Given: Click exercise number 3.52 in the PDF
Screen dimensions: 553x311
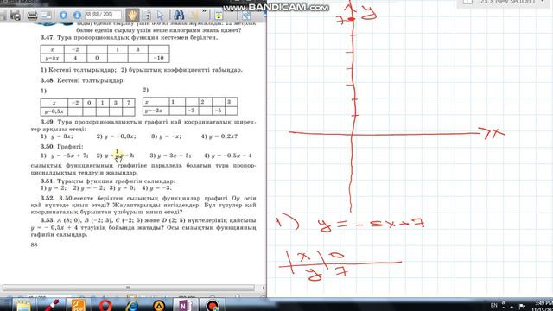Looking at the screenshot, I should (x=48, y=198).
